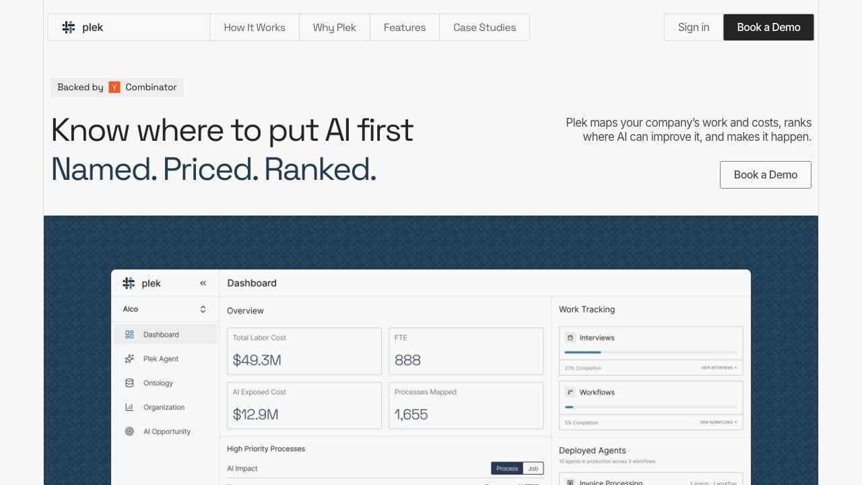Click the Ontology database icon
Screen dimensions: 862x485
click(x=129, y=383)
